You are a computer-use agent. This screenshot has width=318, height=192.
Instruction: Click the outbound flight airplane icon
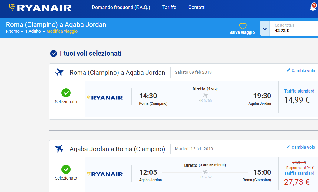[x=59, y=72]
